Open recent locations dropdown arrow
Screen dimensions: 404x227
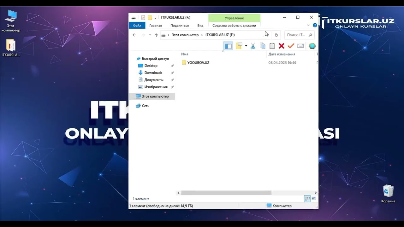pyautogui.click(x=150, y=35)
